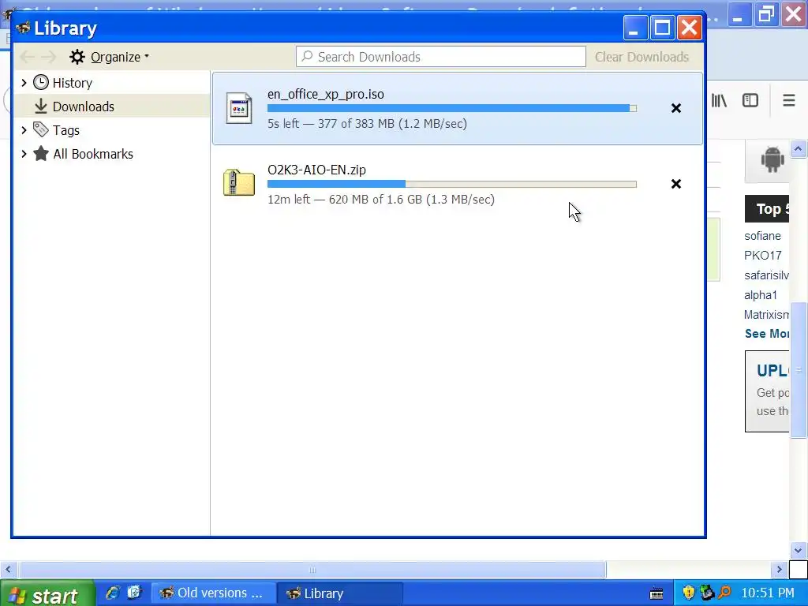Toggle sidebar icon in the browser window
Screen dimensions: 808x606
pos(750,100)
